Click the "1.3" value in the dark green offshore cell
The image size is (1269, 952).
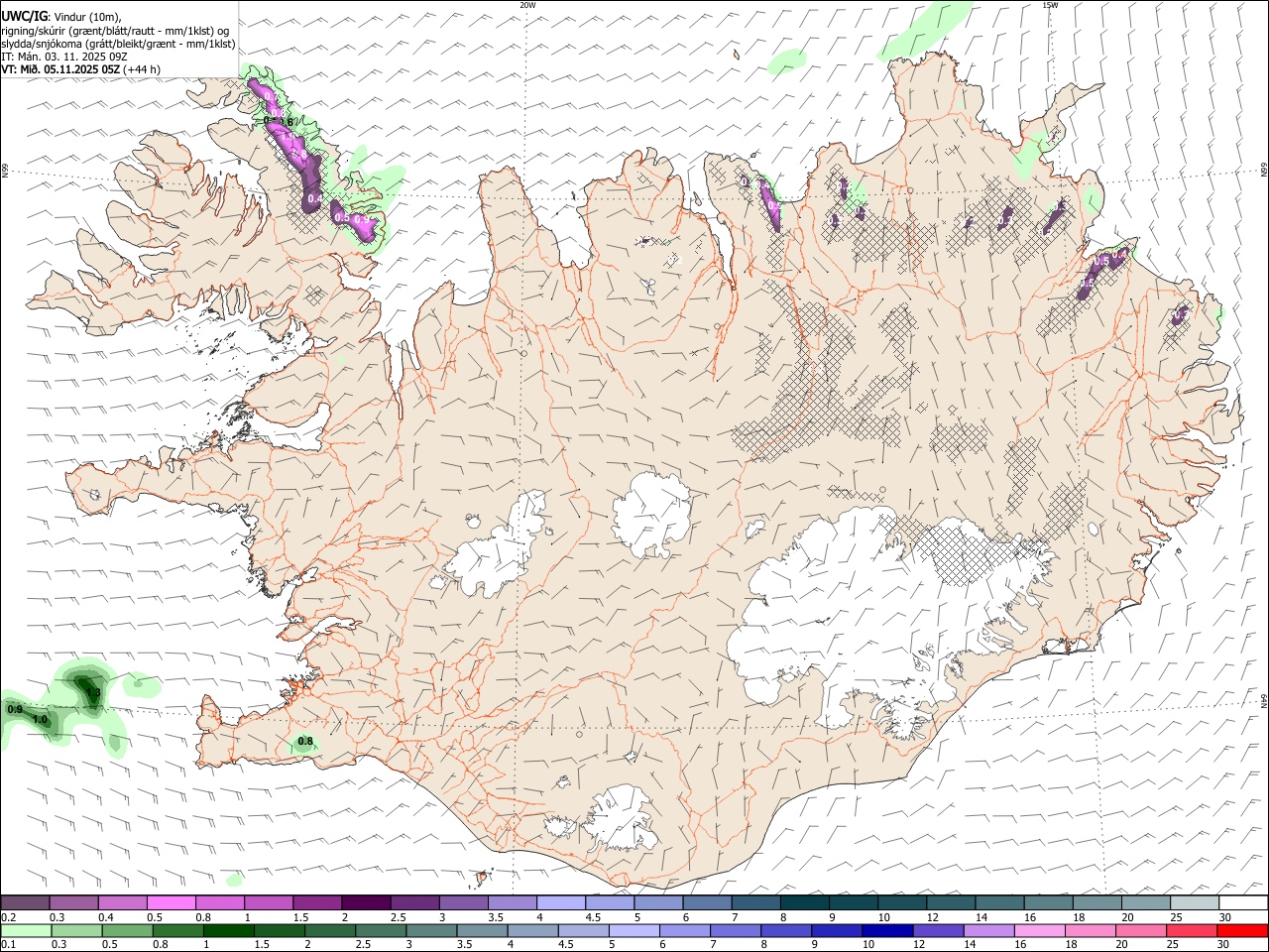click(94, 693)
